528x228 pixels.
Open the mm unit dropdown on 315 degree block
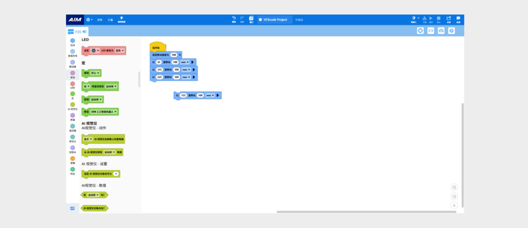click(x=186, y=70)
